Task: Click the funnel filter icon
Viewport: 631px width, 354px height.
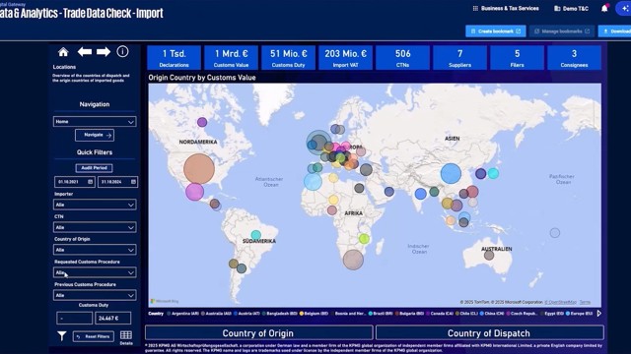Action: tap(61, 336)
